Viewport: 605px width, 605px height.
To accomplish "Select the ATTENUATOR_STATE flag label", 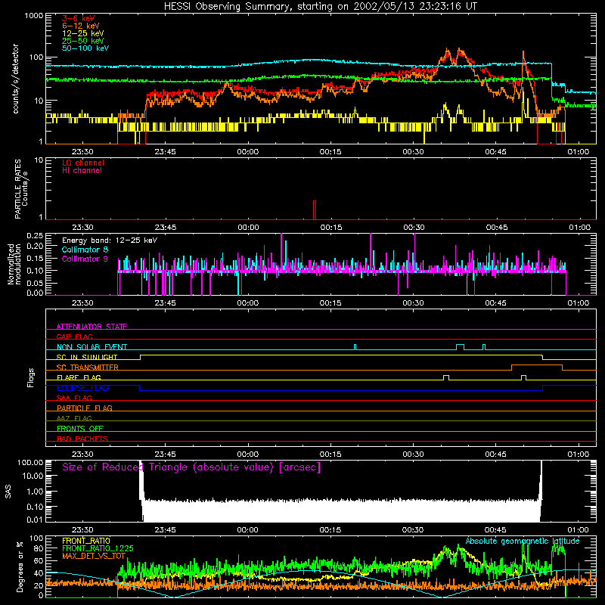I will pyautogui.click(x=92, y=327).
